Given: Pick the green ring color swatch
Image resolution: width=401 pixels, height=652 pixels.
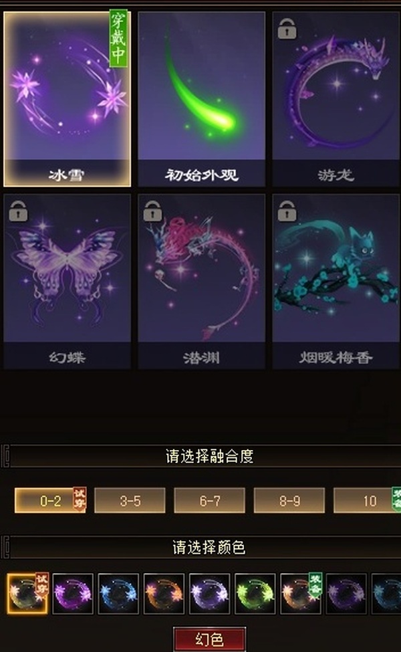Looking at the screenshot, I should (255, 593).
